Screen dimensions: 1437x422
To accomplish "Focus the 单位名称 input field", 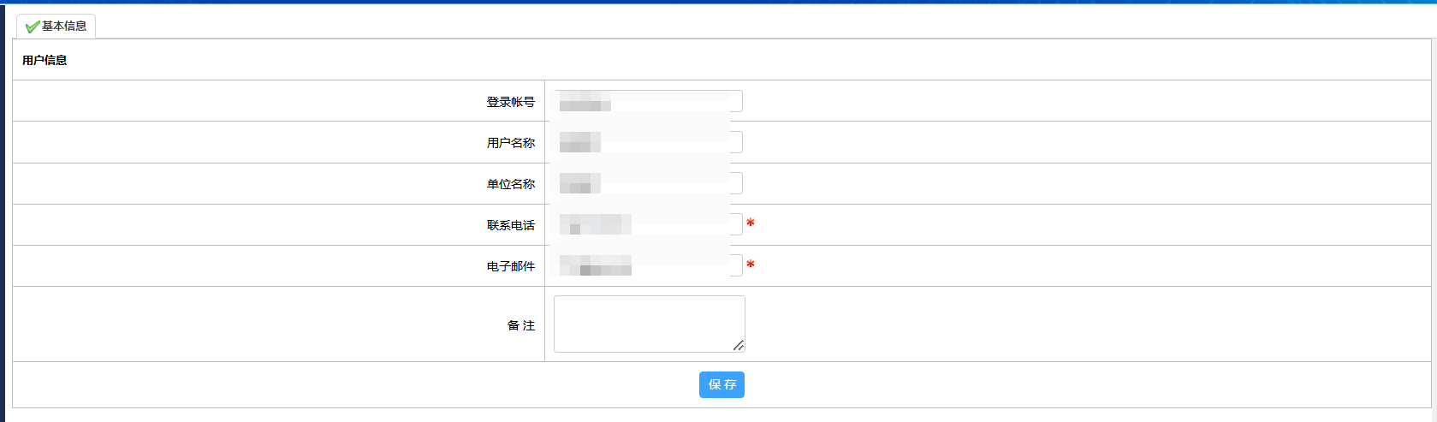I will point(648,183).
